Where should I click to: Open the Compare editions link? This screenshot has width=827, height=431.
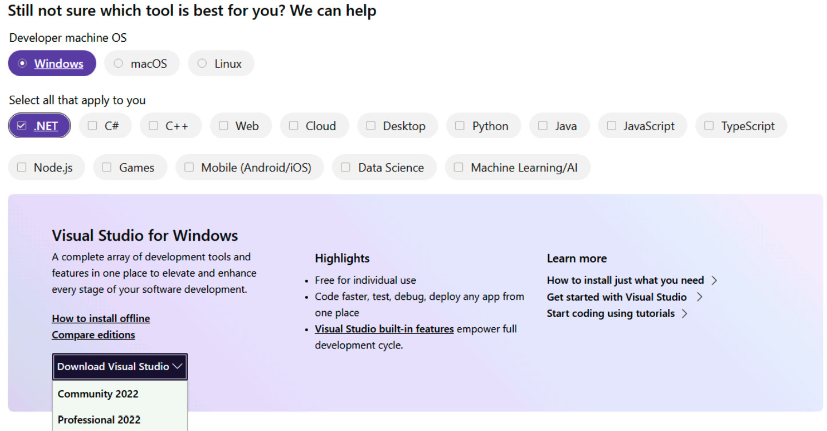coord(93,335)
